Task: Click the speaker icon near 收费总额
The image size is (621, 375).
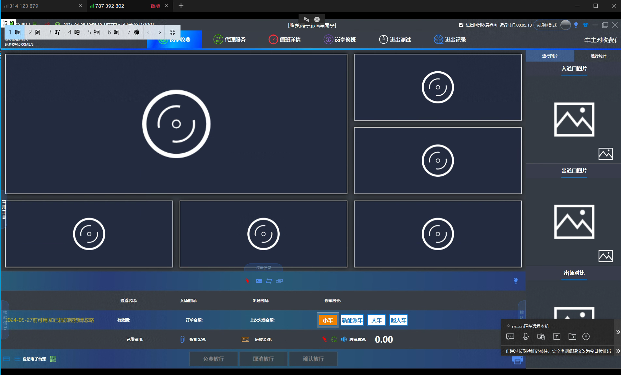Action: 344,339
